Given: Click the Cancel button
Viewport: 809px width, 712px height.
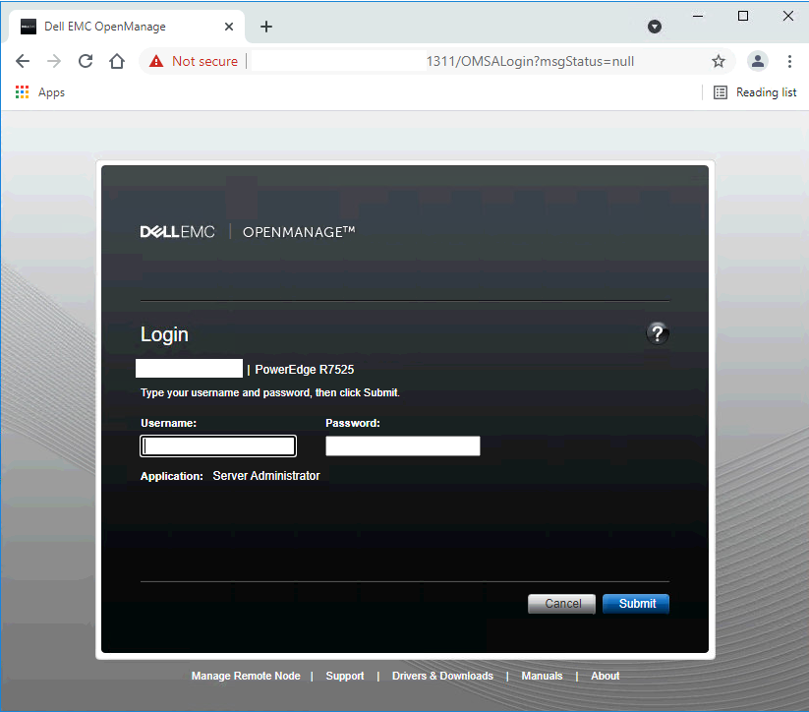Looking at the screenshot, I should (x=562, y=604).
